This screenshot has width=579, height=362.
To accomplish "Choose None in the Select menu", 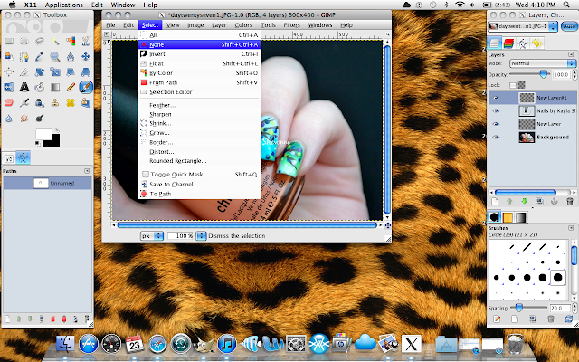I will click(x=199, y=44).
